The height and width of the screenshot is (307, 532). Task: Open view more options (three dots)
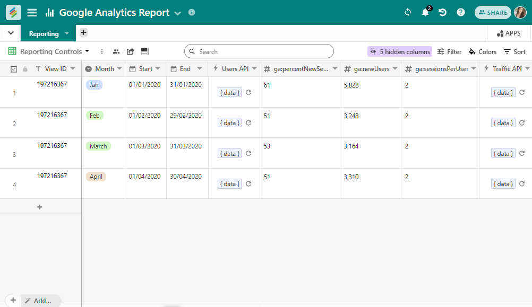[x=102, y=51]
